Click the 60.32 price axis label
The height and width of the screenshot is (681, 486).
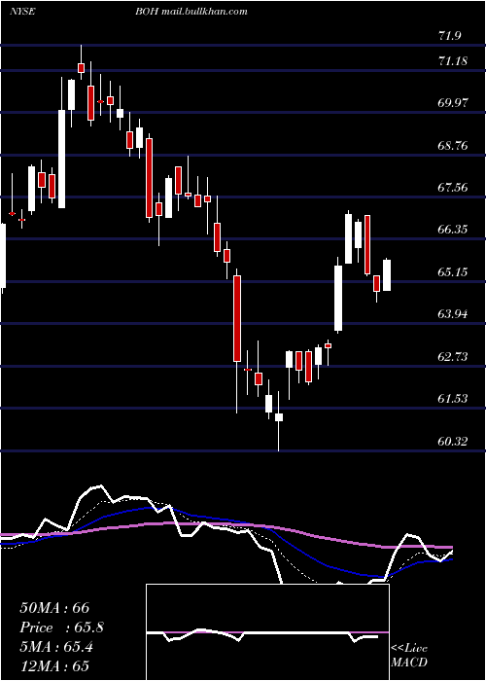pyautogui.click(x=453, y=442)
